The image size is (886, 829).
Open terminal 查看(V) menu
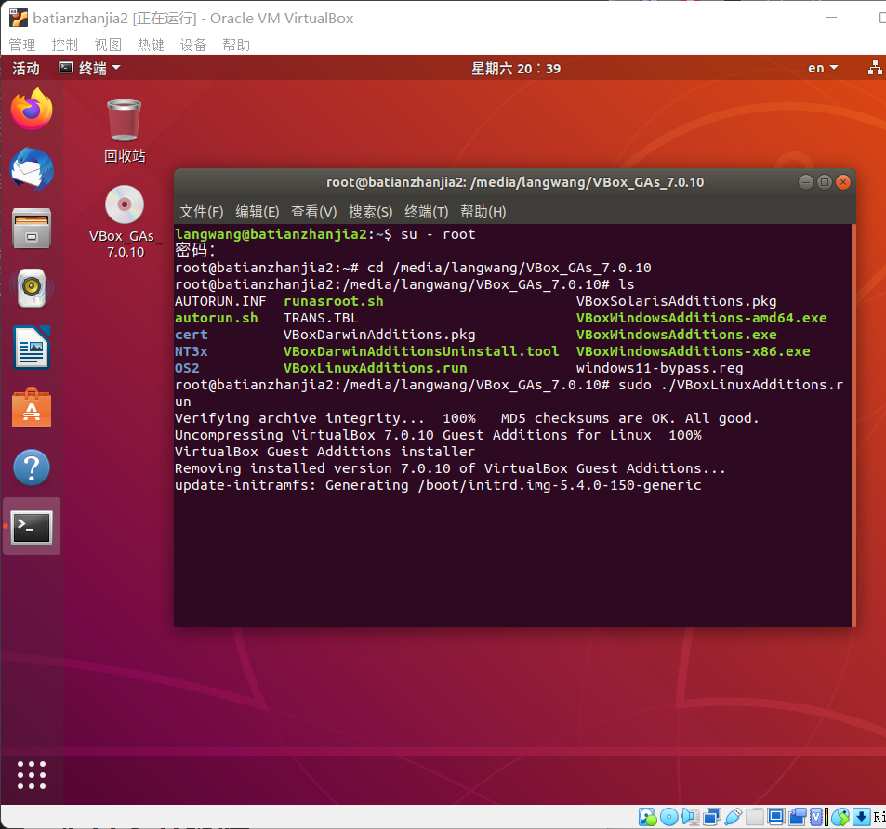313,212
